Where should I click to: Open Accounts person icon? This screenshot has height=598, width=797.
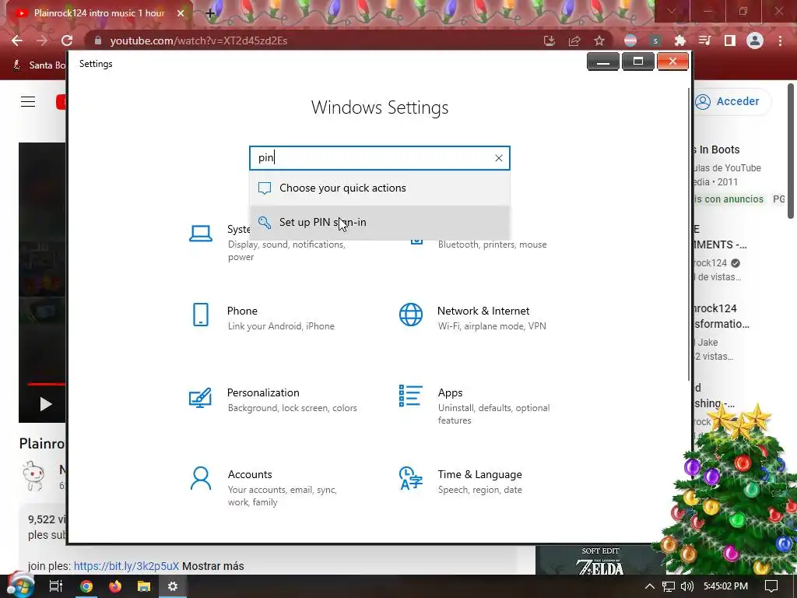click(200, 479)
